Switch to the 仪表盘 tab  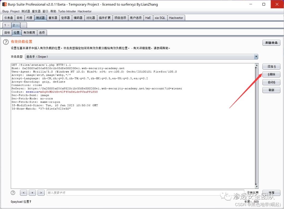click(9, 18)
